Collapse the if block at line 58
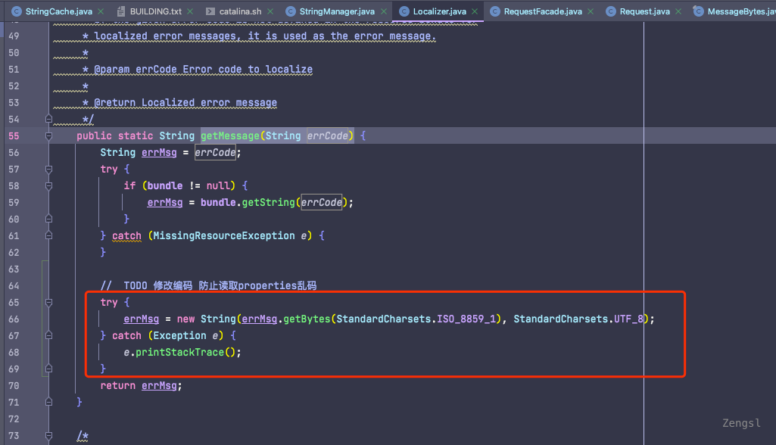 click(x=48, y=186)
